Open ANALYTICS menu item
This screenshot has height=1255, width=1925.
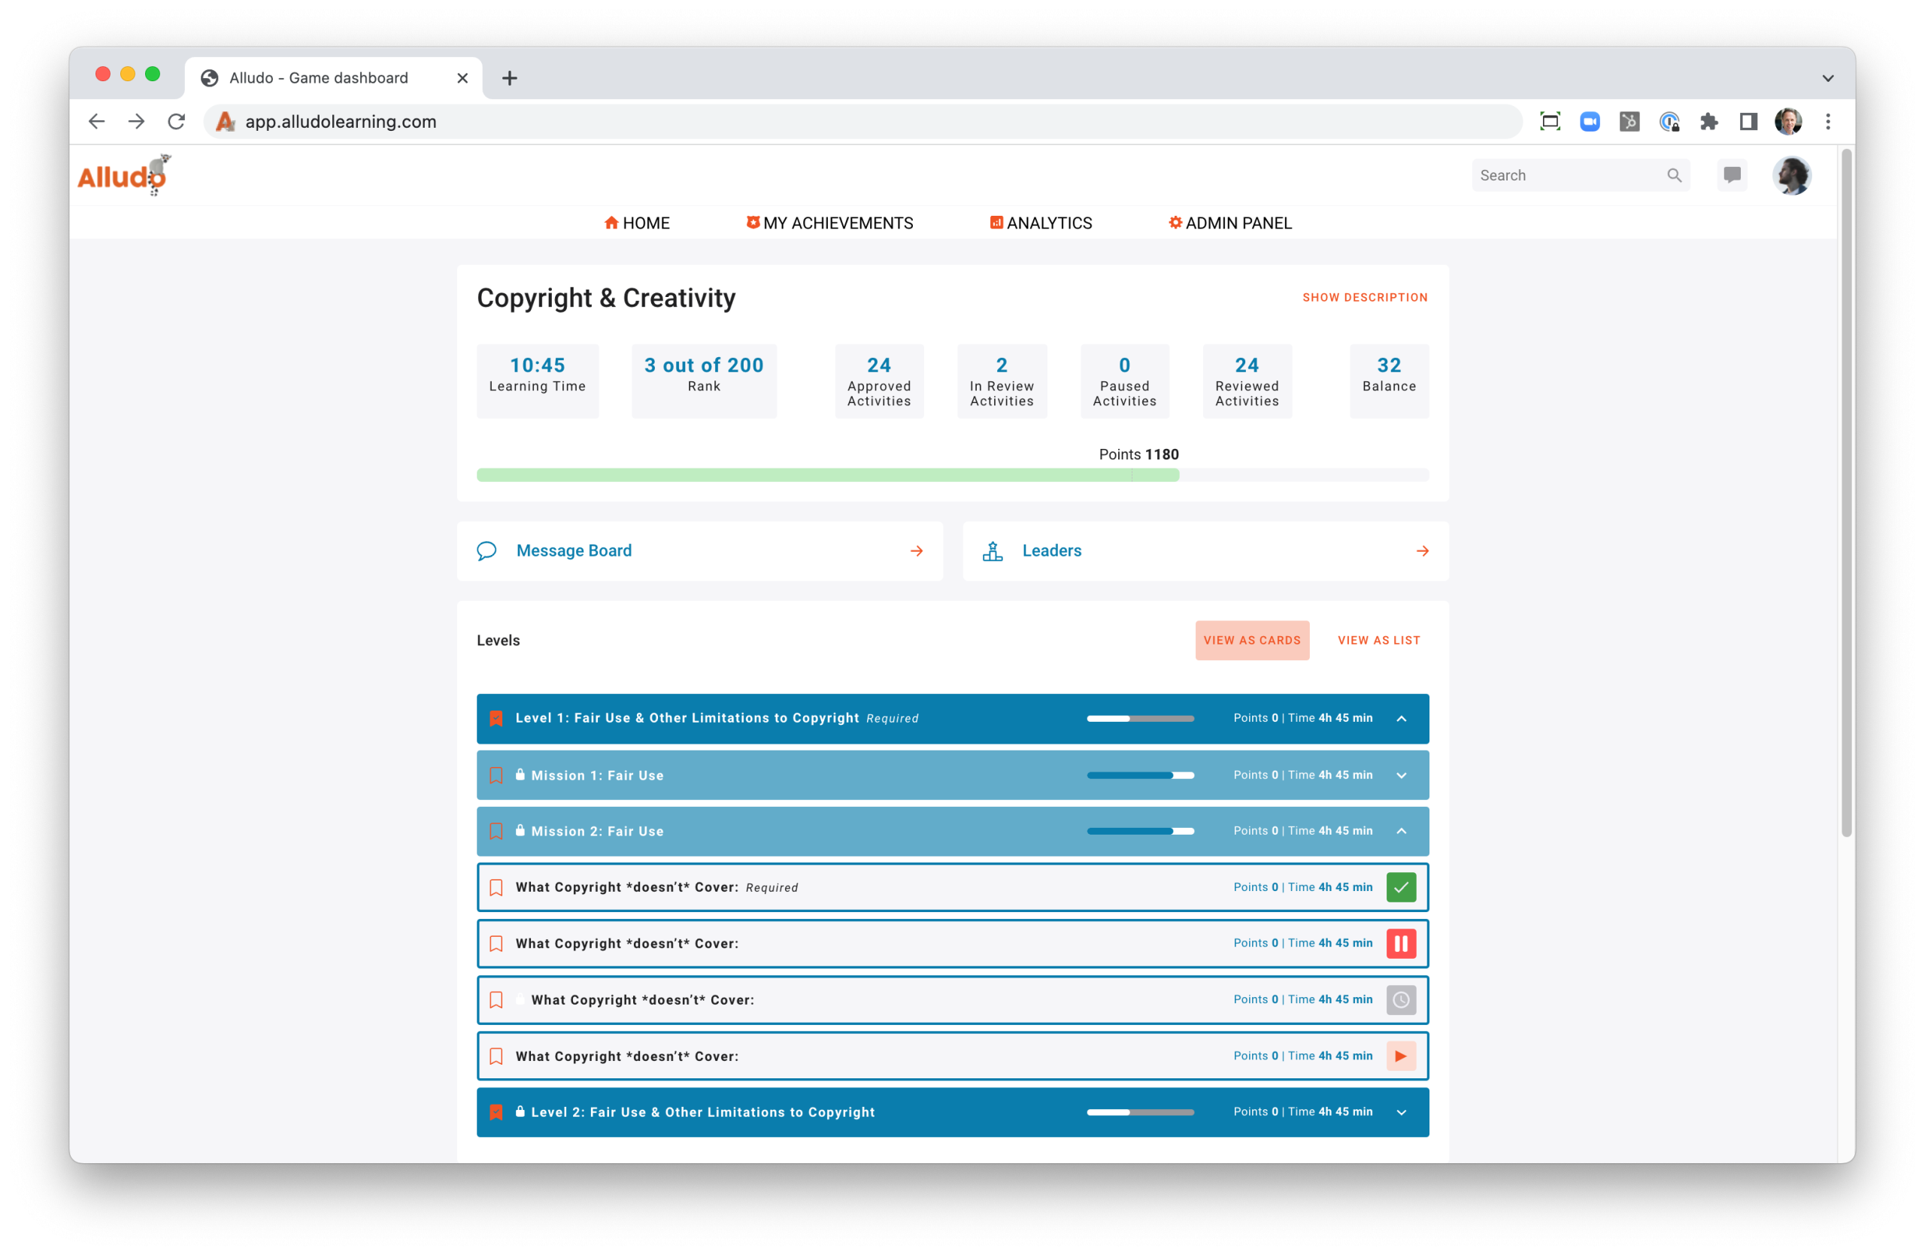pos(1040,223)
